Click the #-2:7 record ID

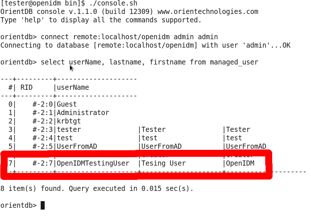tap(42, 163)
